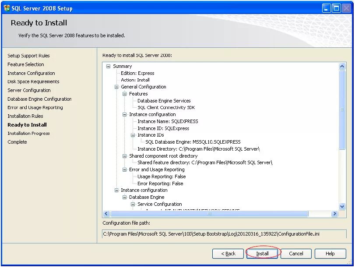Click the horizontal scrollbar right arrow

(334, 214)
